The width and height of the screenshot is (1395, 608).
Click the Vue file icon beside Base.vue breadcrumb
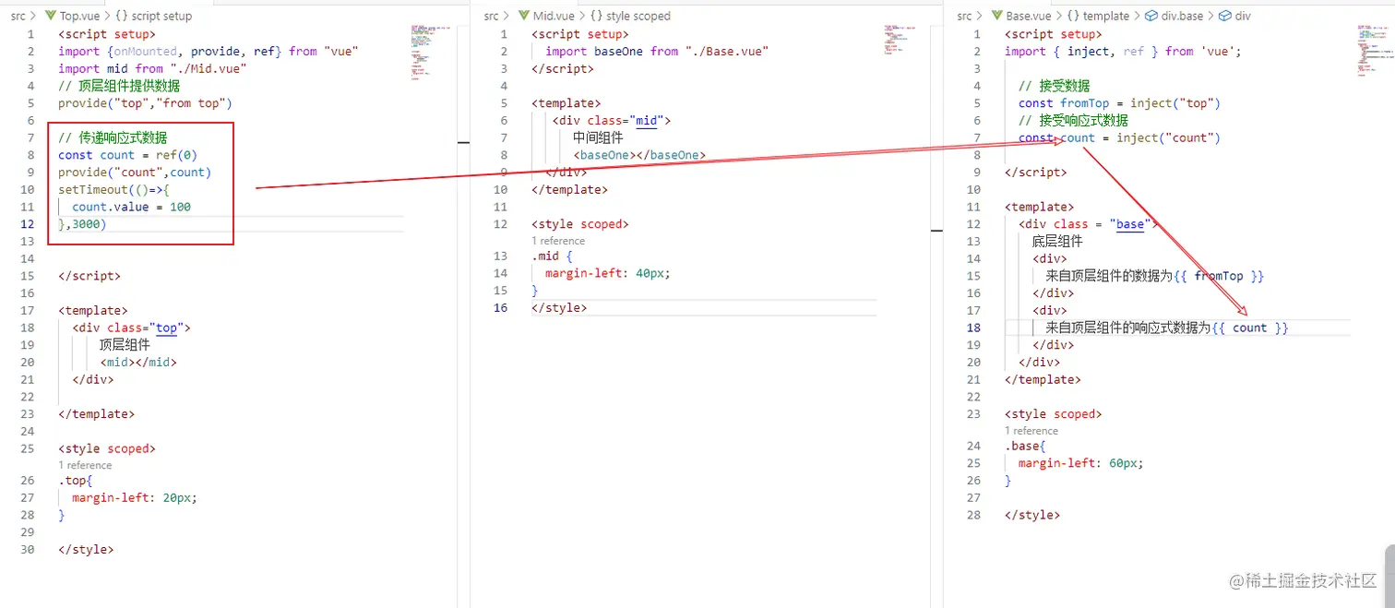[997, 16]
